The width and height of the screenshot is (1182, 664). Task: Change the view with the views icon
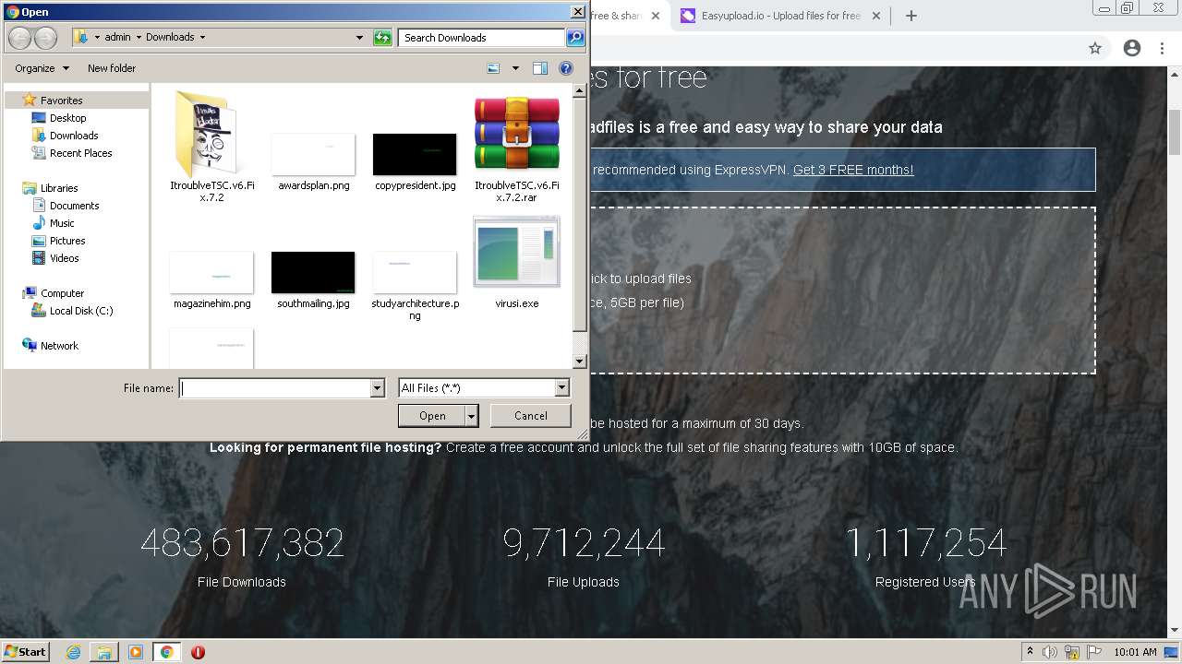point(493,68)
